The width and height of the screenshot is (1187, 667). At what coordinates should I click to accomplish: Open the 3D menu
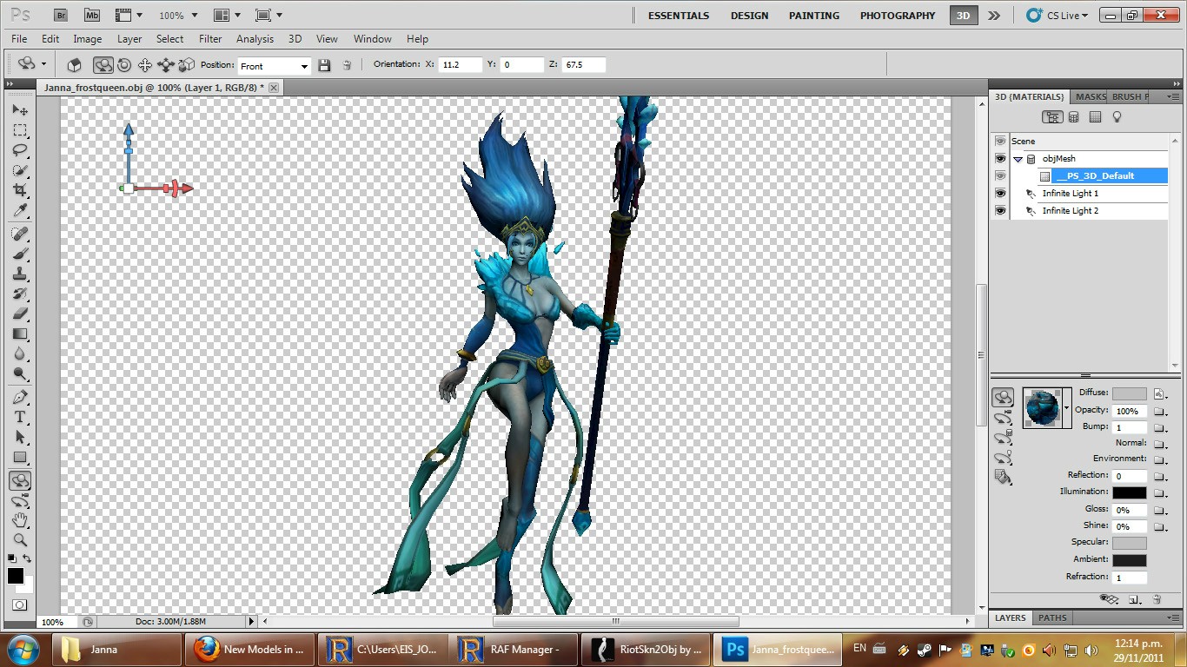click(x=295, y=39)
